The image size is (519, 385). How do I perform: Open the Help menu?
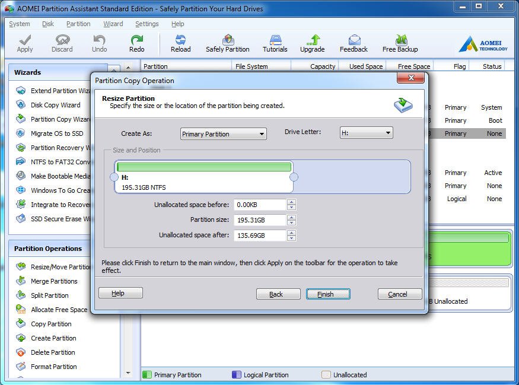click(178, 24)
